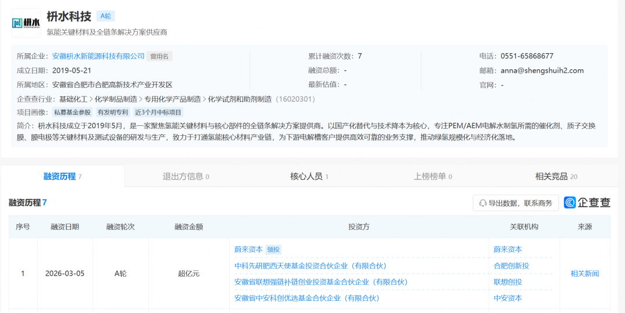Click the 私募基金参股 tag
625x313 pixels.
pyautogui.click(x=73, y=113)
